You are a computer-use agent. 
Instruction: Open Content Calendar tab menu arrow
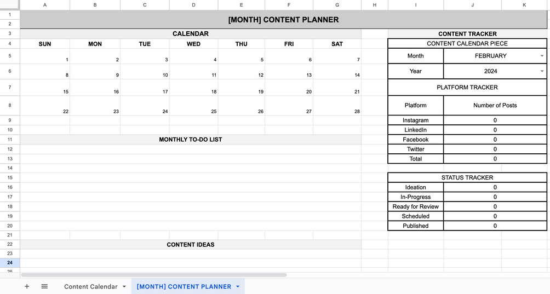124,287
